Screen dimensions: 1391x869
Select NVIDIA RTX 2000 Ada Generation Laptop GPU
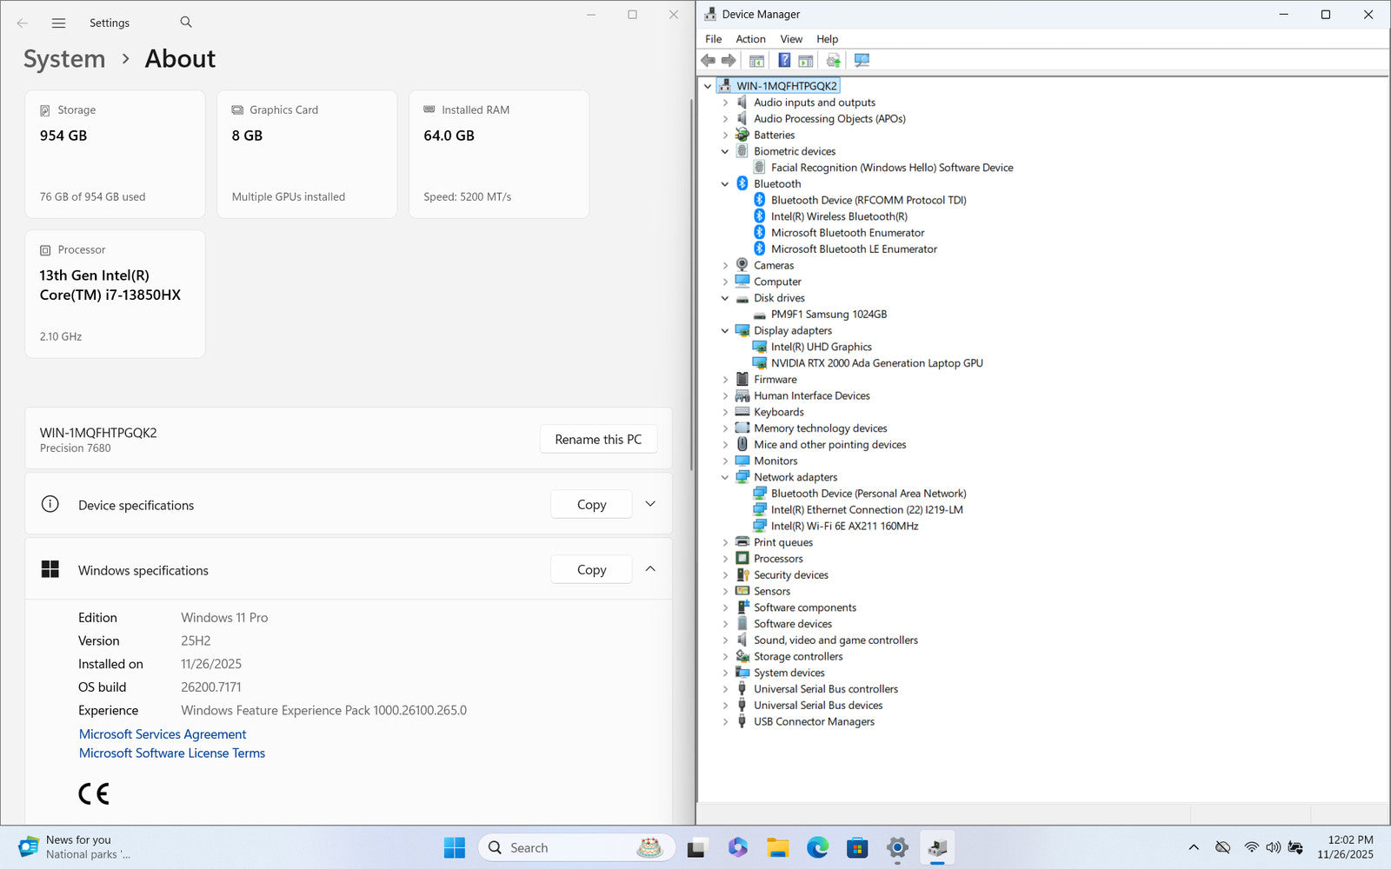coord(876,363)
